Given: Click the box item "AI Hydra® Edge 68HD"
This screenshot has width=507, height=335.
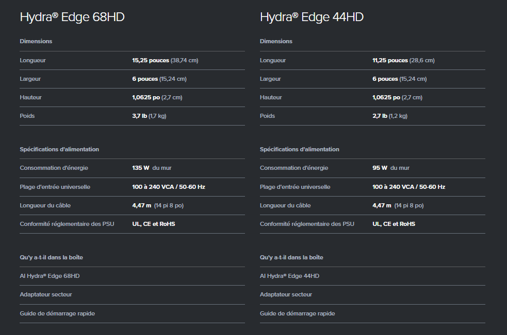Looking at the screenshot, I should pyautogui.click(x=50, y=276).
